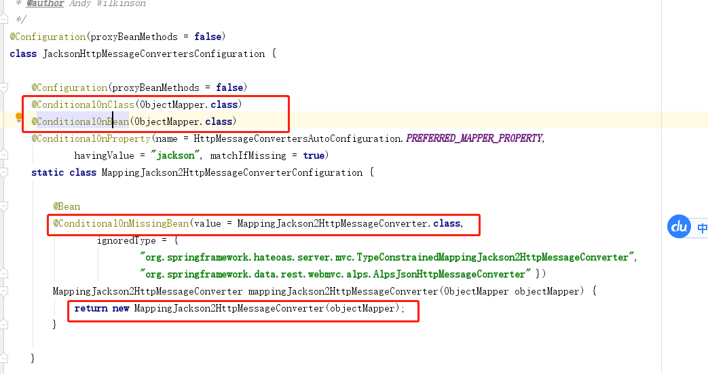Viewport: 708px width, 374px height.
Task: Click fold marker beside havingValue line
Action: pyautogui.click(x=4, y=155)
